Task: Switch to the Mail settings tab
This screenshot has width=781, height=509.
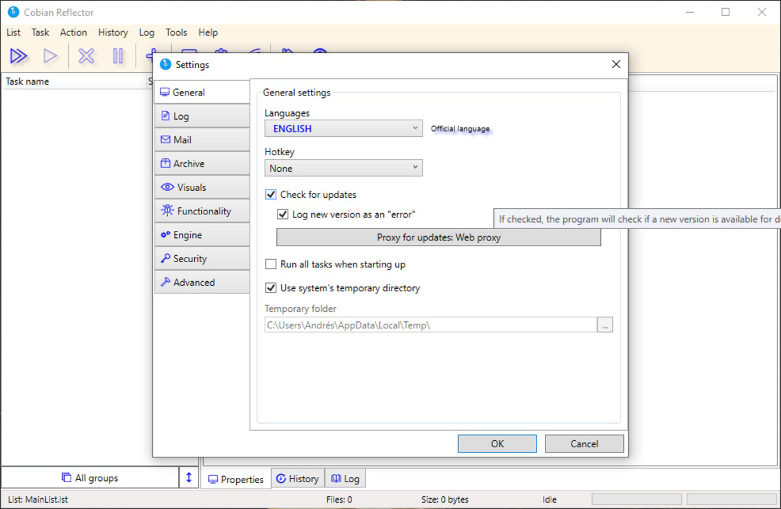Action: [x=202, y=140]
